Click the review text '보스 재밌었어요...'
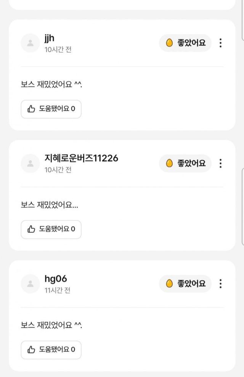Image resolution: width=244 pixels, height=377 pixels. point(49,205)
